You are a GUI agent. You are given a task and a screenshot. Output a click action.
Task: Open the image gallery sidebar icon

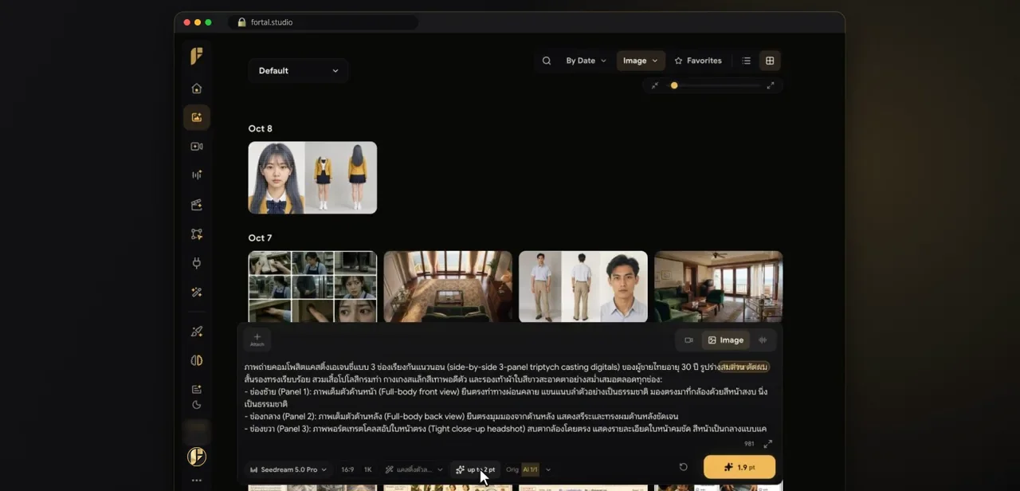click(x=197, y=117)
